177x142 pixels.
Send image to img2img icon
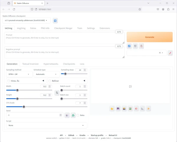[130, 109]
